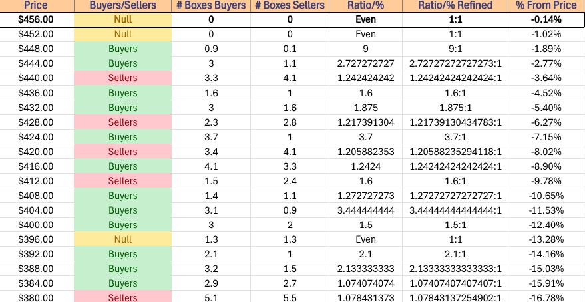Select the -7.15% from price cell
Viewport: 585px width, 302px height.
pos(546,137)
